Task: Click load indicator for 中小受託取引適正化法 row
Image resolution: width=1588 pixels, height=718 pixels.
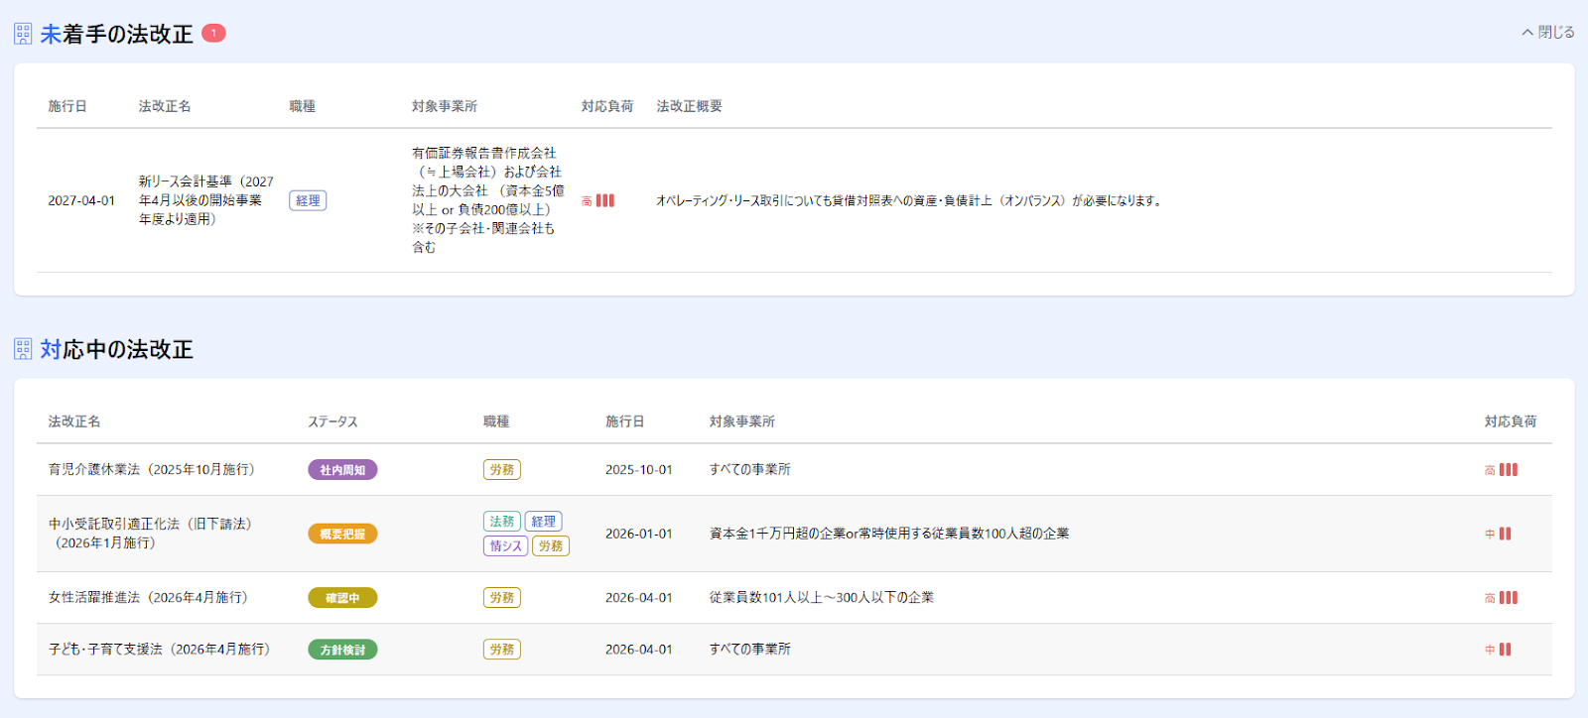Action: click(1498, 534)
